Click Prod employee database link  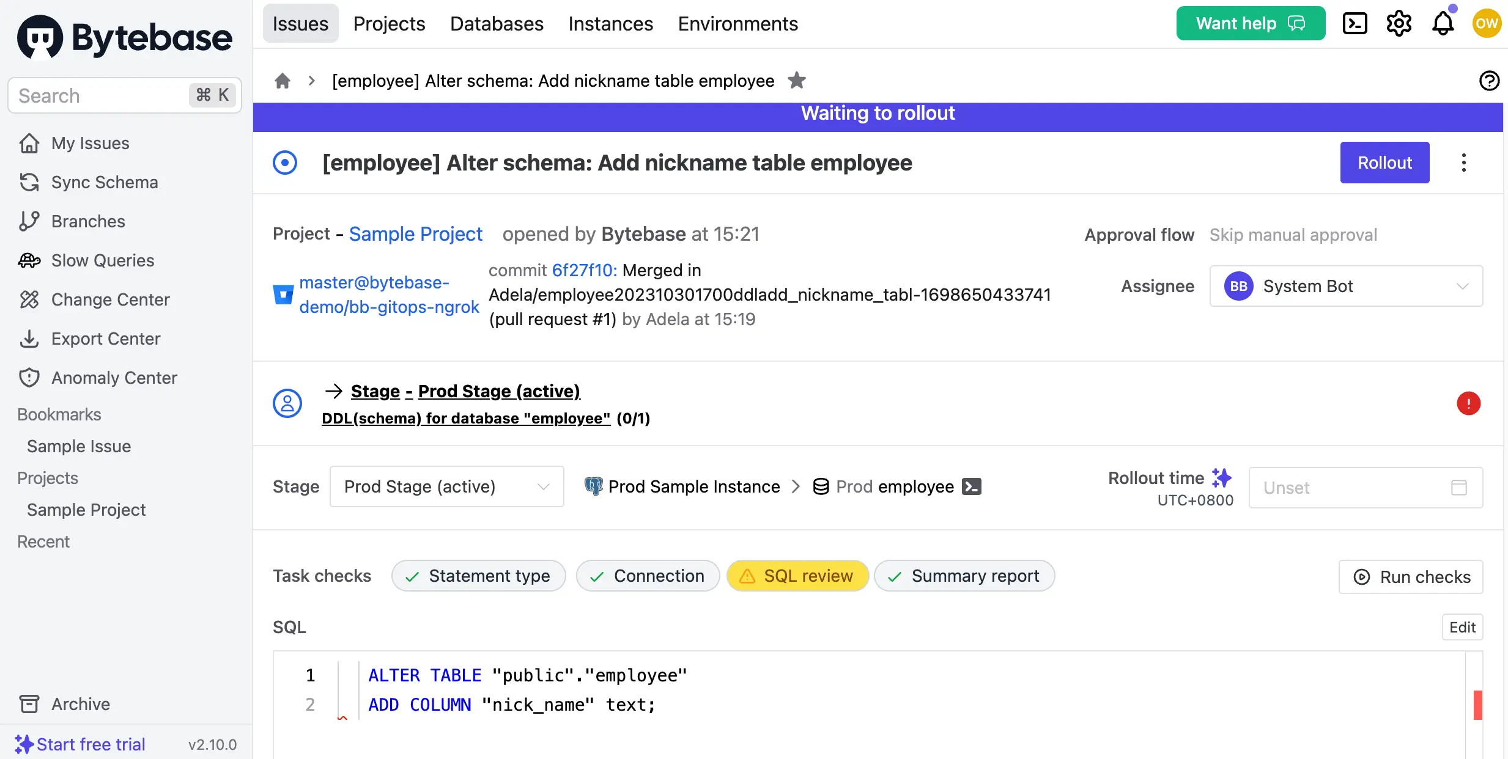pos(895,486)
